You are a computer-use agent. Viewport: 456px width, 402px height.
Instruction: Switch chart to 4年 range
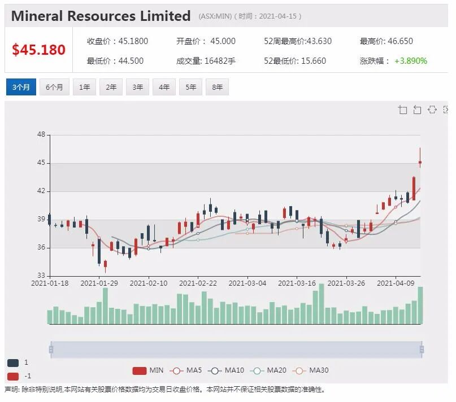pyautogui.click(x=164, y=87)
